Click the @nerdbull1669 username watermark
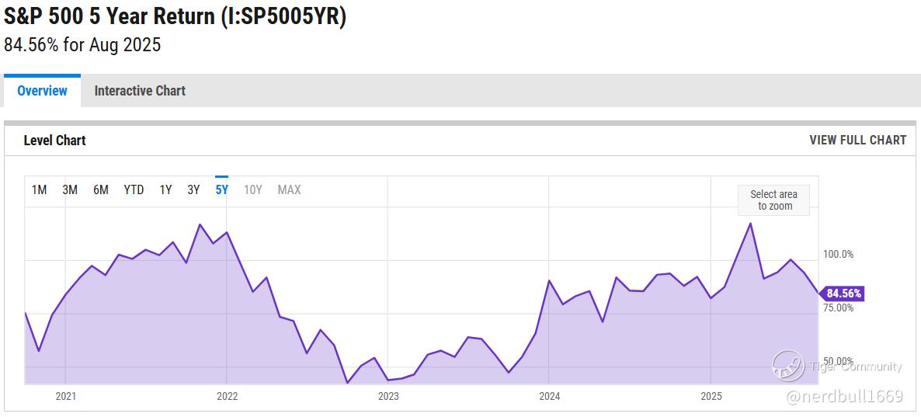Image resolution: width=921 pixels, height=417 pixels. click(x=844, y=397)
